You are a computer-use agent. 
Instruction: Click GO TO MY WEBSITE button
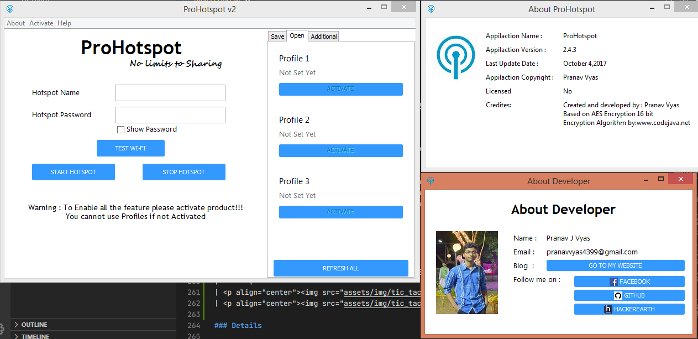coord(615,265)
